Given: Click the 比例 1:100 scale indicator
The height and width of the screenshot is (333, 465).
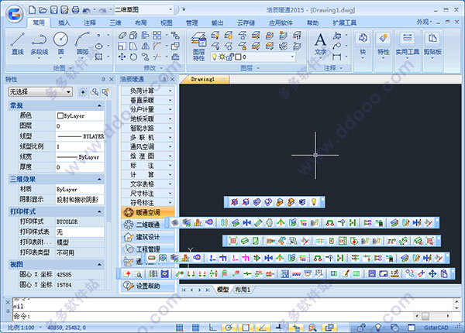Looking at the screenshot, I should 21,328.
